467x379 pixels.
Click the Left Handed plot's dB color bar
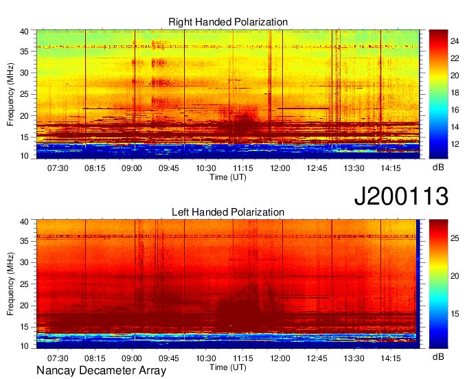[438, 284]
